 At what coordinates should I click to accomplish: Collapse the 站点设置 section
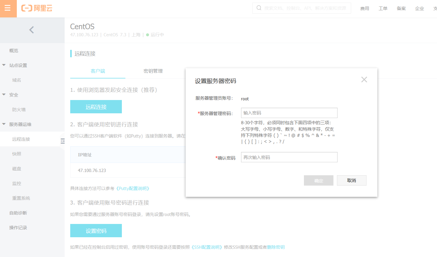3,65
